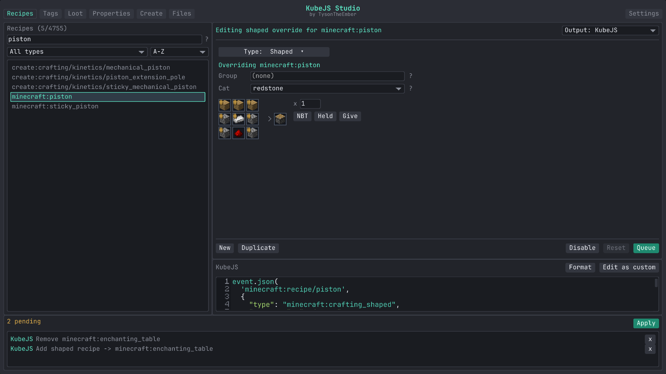
Task: Open the Type: Shaped selector
Action: click(x=274, y=52)
